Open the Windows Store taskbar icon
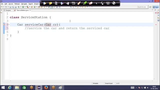 [24, 87]
